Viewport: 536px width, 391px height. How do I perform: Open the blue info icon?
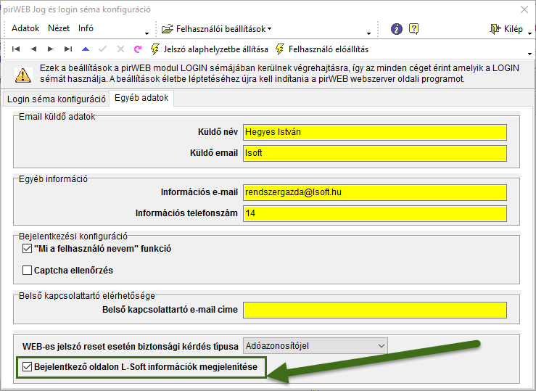397,29
